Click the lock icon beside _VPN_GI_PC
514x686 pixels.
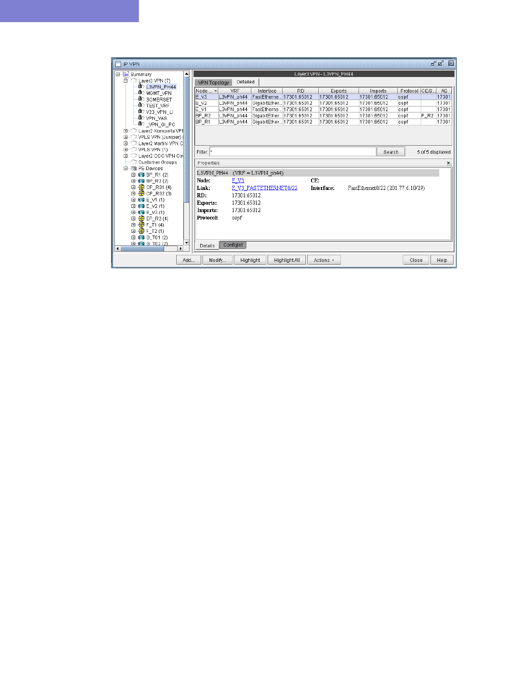pos(141,124)
